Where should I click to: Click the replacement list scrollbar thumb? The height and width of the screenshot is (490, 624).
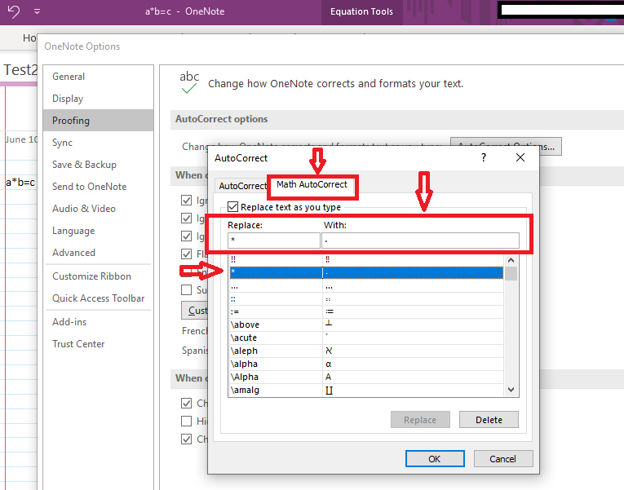coord(511,274)
